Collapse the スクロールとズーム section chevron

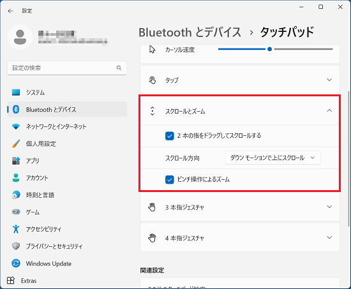pyautogui.click(x=329, y=110)
